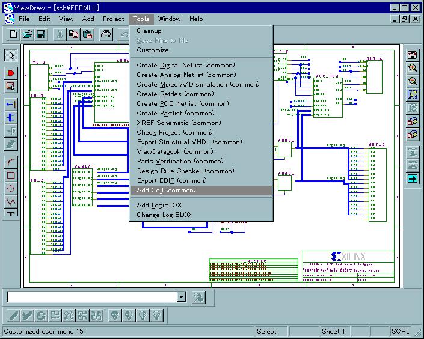Image resolution: width=424 pixels, height=339 pixels.
Task: Select the Text tool icon
Action: tap(11, 214)
